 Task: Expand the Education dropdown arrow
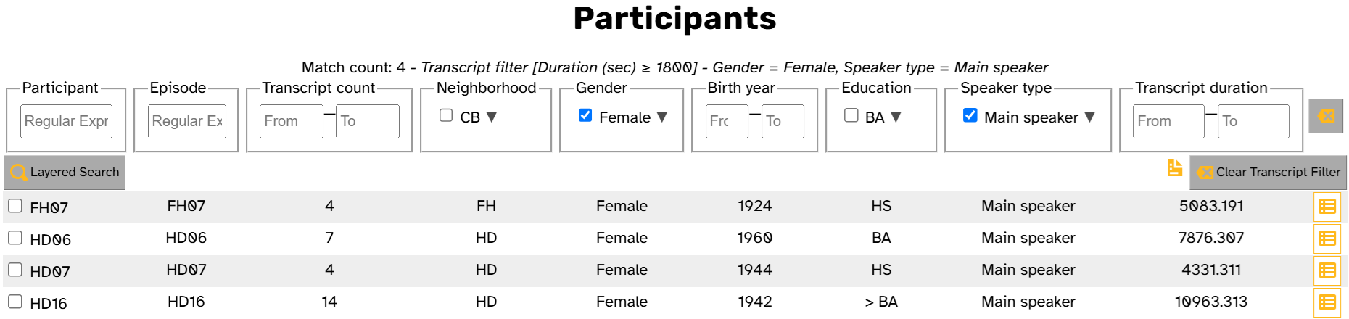[x=896, y=117]
